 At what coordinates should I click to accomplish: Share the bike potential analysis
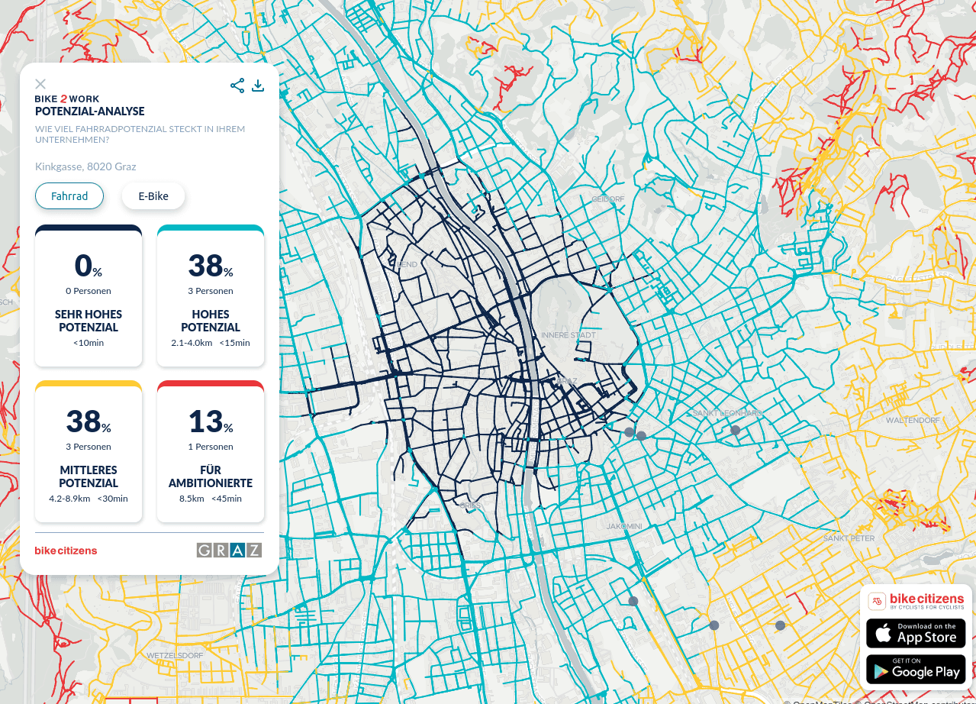click(237, 85)
